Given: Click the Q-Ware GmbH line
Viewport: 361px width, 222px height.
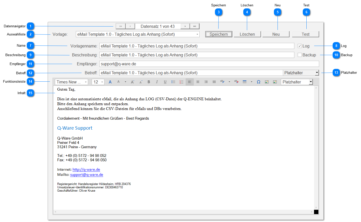Looking at the screenshot, I should pyautogui.click(x=70, y=138).
